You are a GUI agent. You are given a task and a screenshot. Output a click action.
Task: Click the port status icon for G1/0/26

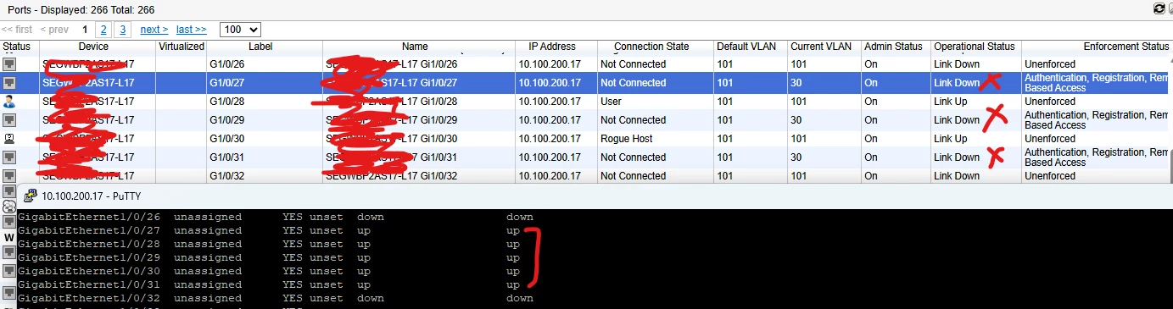[x=9, y=64]
